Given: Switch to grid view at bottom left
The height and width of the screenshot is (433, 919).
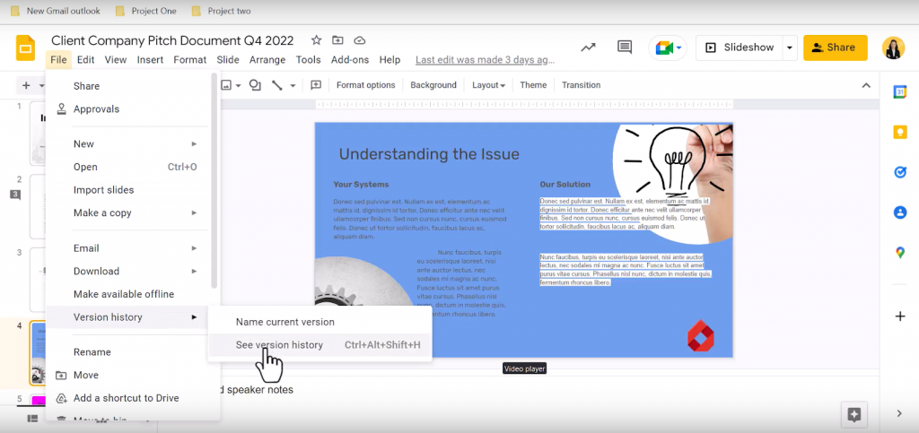Looking at the screenshot, I should tap(33, 419).
